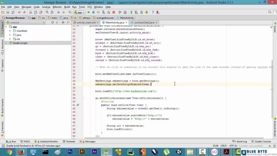Click AvengerBrowser in breadcrumb bar
Image resolution: width=277 pixels, height=156 pixels.
pos(15,18)
